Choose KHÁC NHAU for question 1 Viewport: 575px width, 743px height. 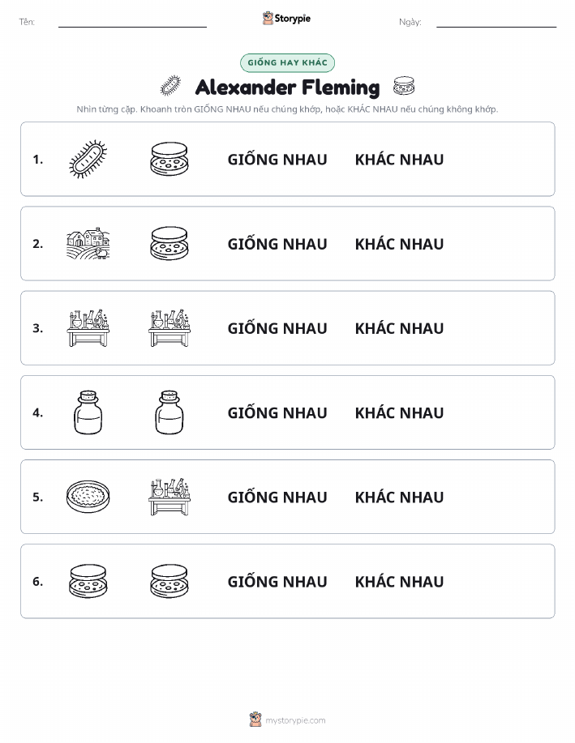point(400,160)
